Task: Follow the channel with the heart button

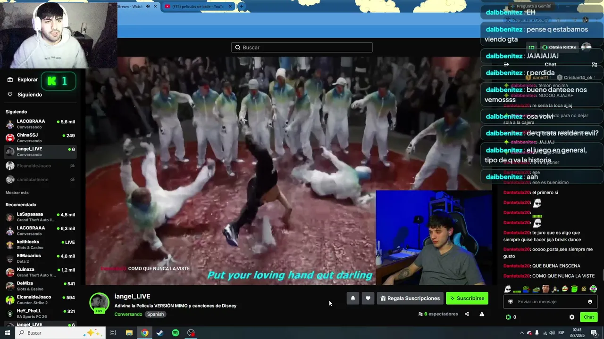Action: [368, 298]
